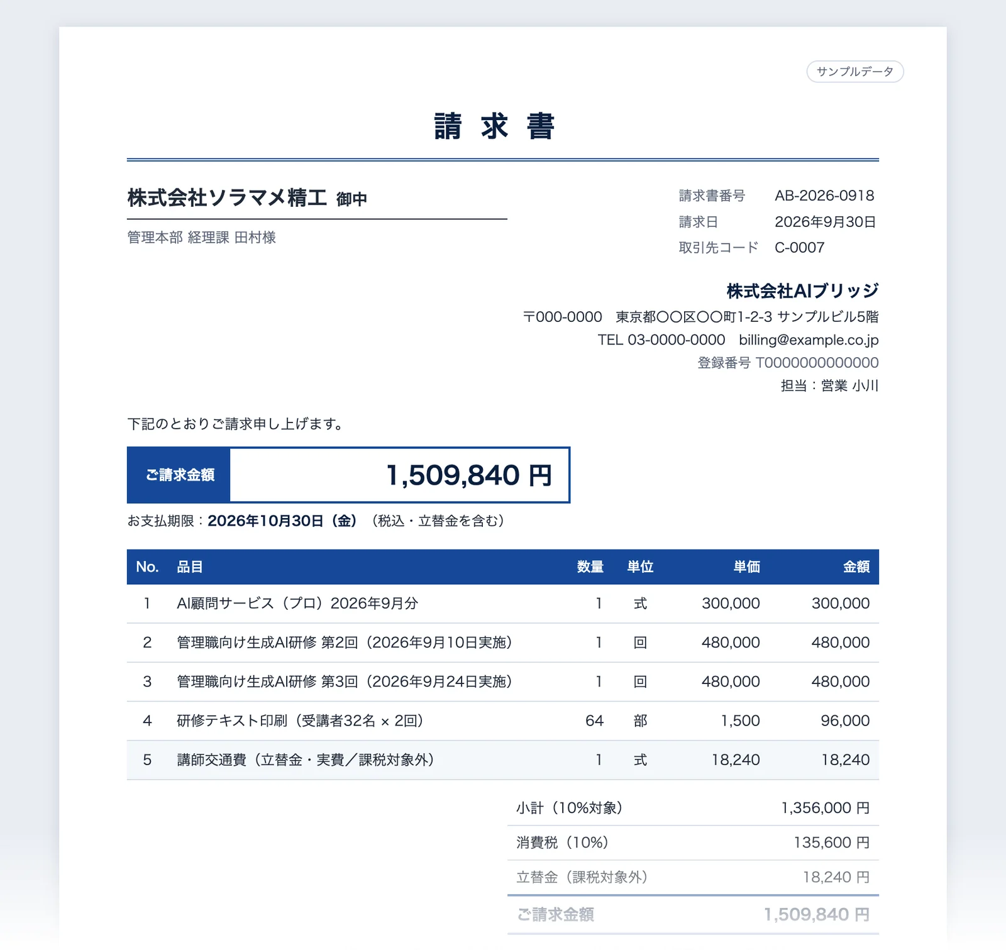Screen dimensions: 1006x950
Task: Click the サンプルデータ badge
Action: coord(854,72)
